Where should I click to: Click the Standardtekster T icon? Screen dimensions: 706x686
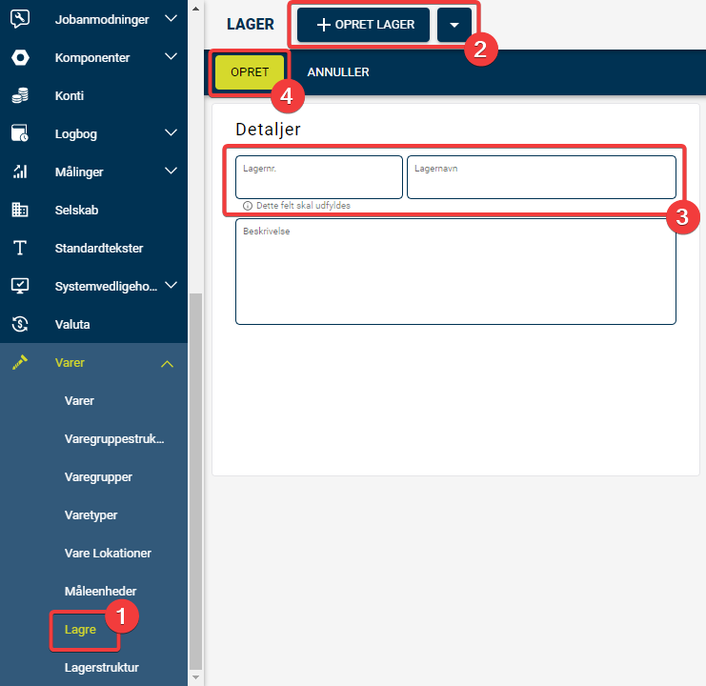pyautogui.click(x=20, y=248)
